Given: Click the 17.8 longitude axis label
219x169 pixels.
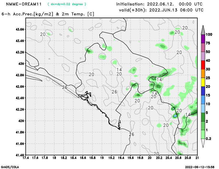Looking at the screenshot, I should click(45, 158).
